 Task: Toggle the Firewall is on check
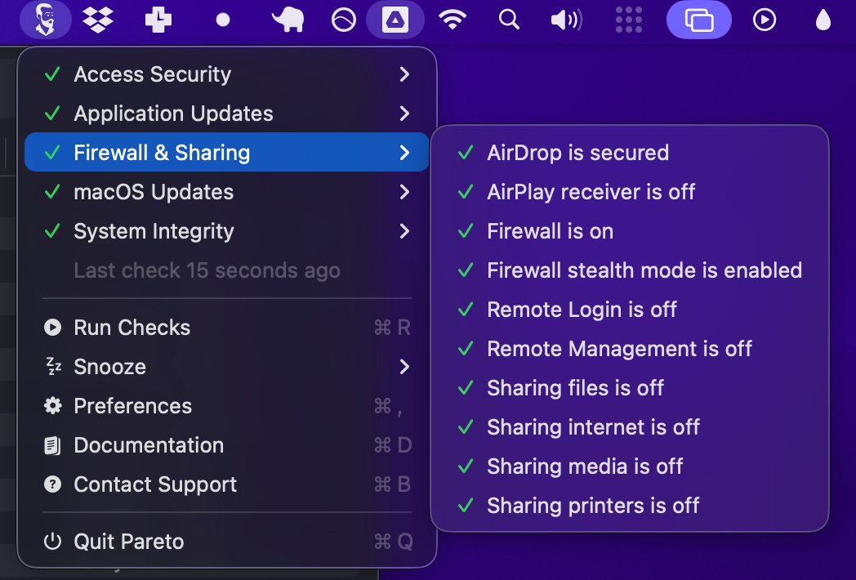coord(630,231)
